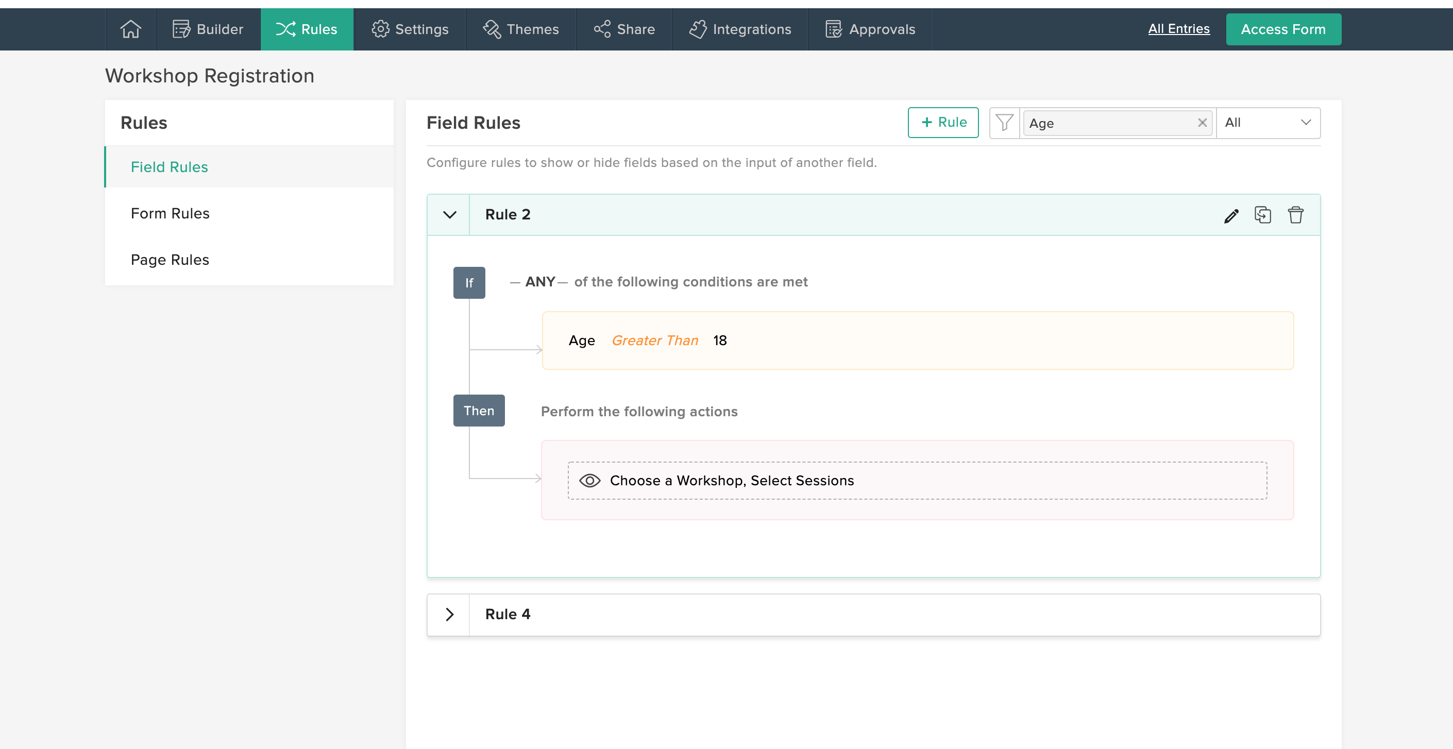This screenshot has height=749, width=1453.
Task: Open the All filter dropdown
Action: [x=1268, y=123]
